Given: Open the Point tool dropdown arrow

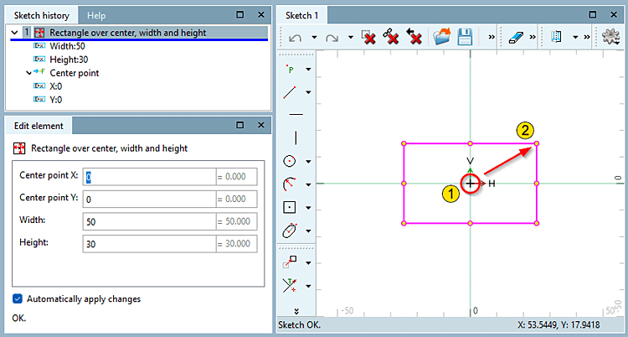Looking at the screenshot, I should 308,70.
